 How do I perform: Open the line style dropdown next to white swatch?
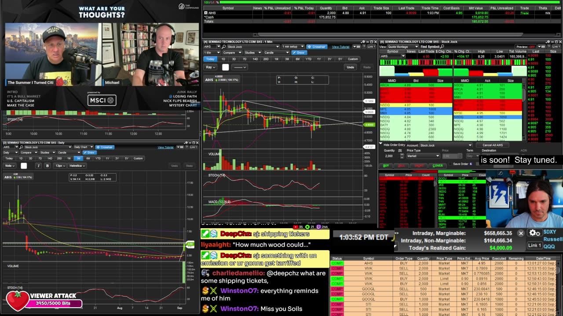click(240, 67)
